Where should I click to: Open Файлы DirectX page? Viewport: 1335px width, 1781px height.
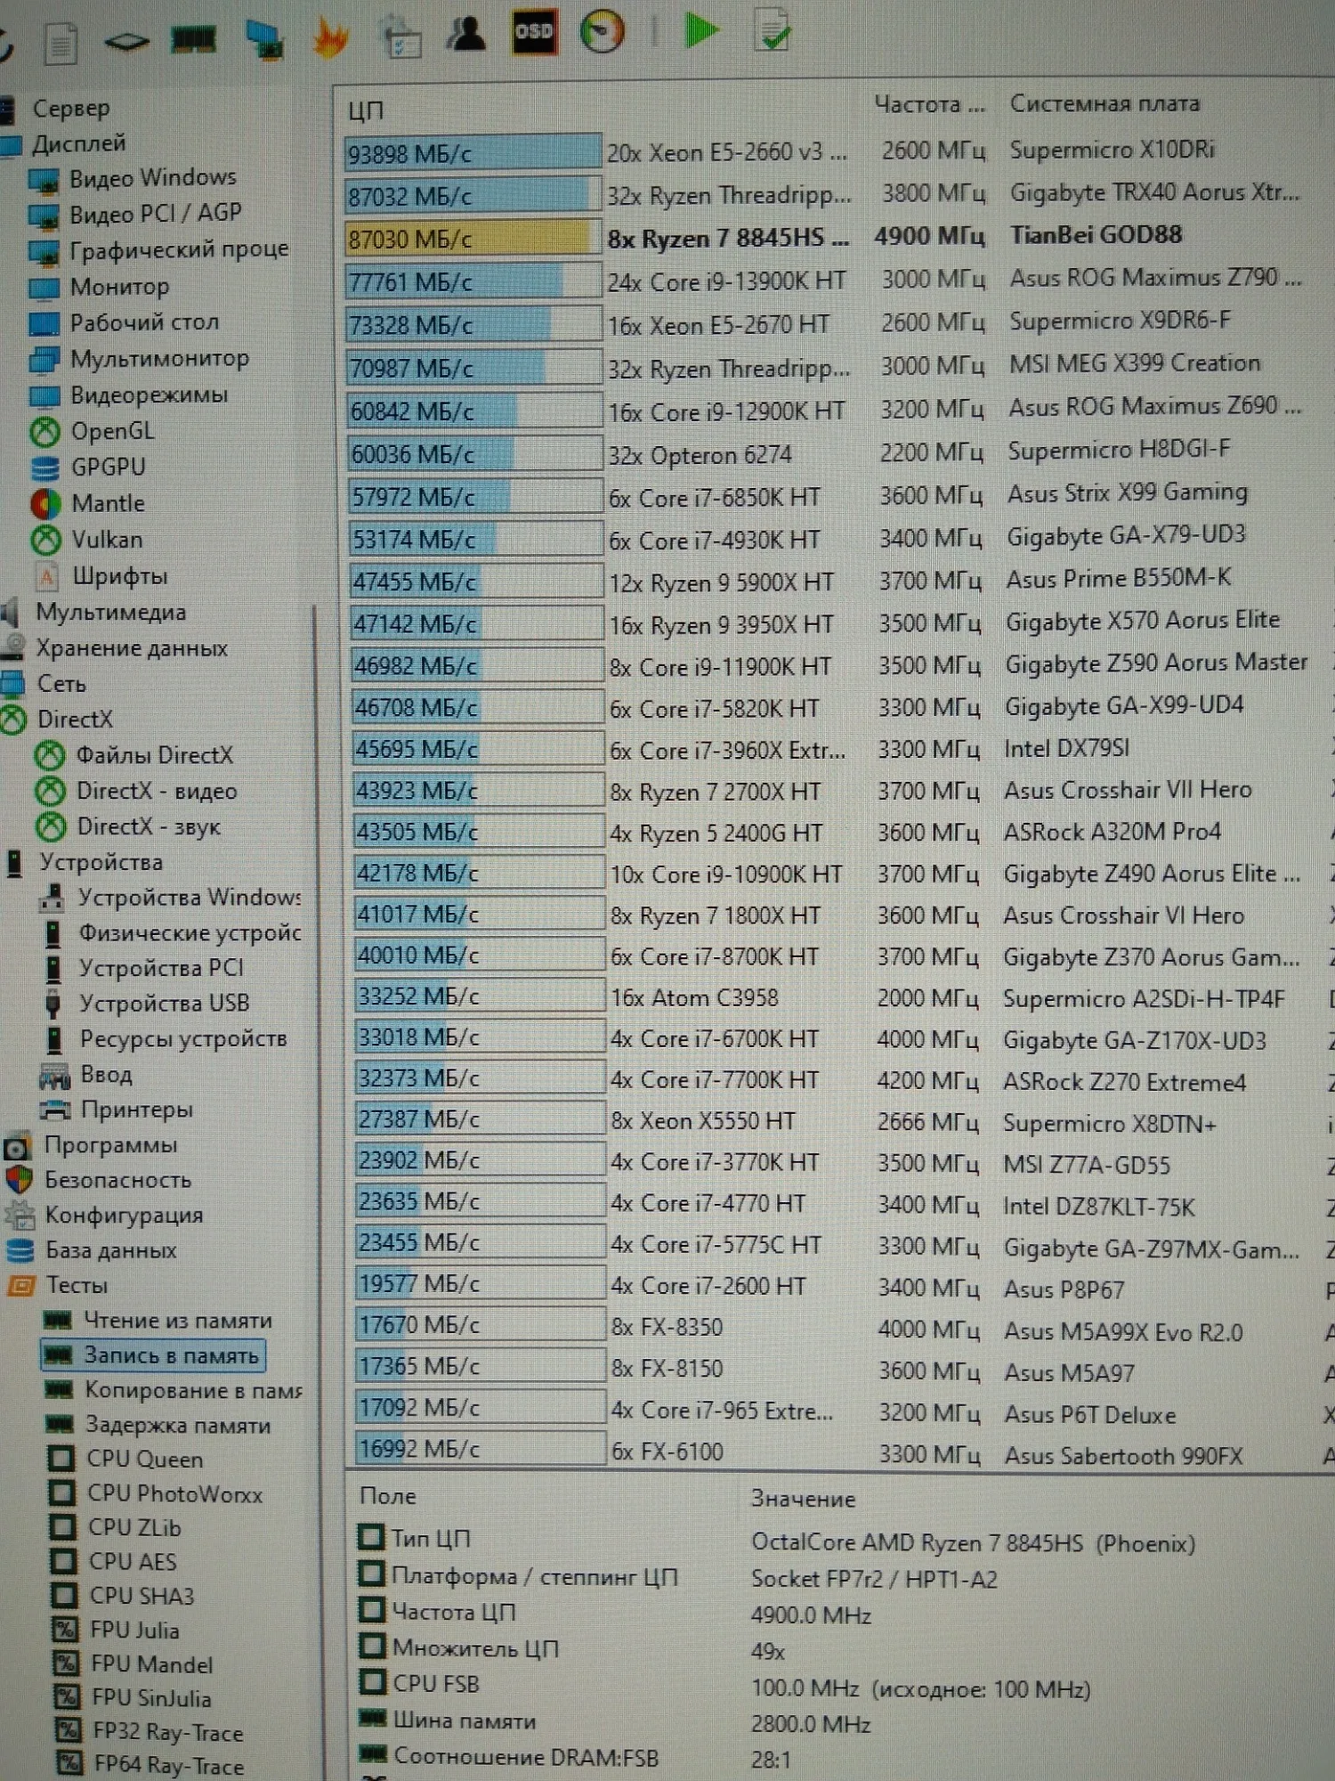click(154, 756)
